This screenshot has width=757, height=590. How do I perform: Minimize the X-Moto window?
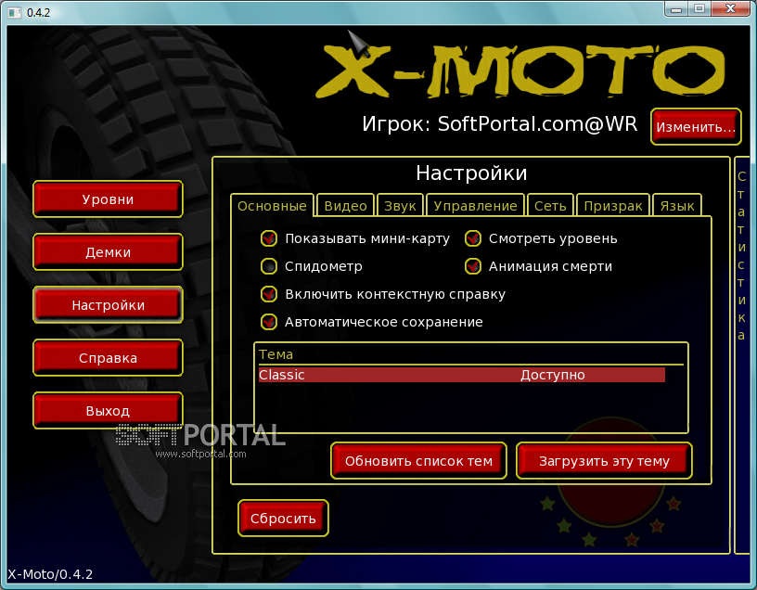(x=676, y=8)
